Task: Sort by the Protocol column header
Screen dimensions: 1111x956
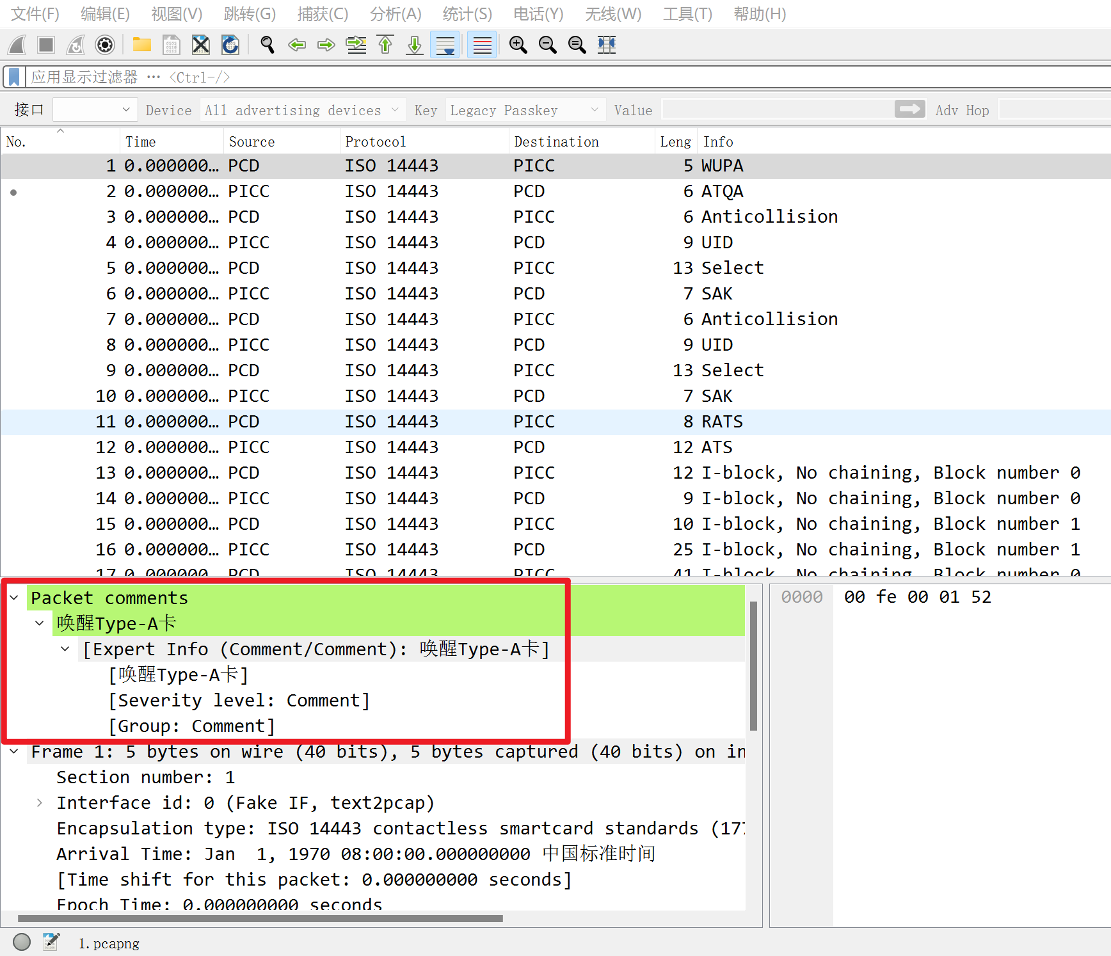Action: 424,141
